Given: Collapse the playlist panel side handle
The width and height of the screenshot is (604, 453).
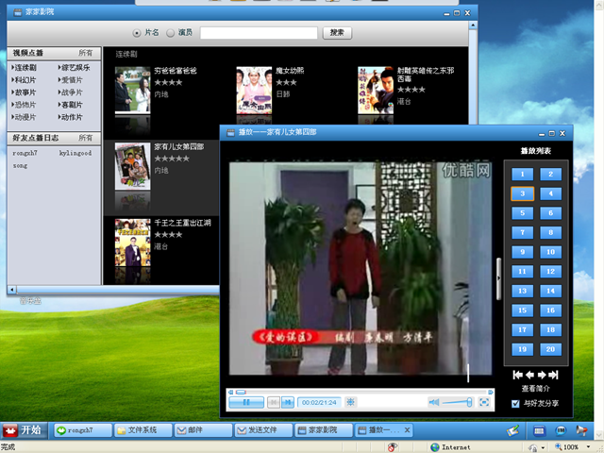Looking at the screenshot, I should 498,278.
